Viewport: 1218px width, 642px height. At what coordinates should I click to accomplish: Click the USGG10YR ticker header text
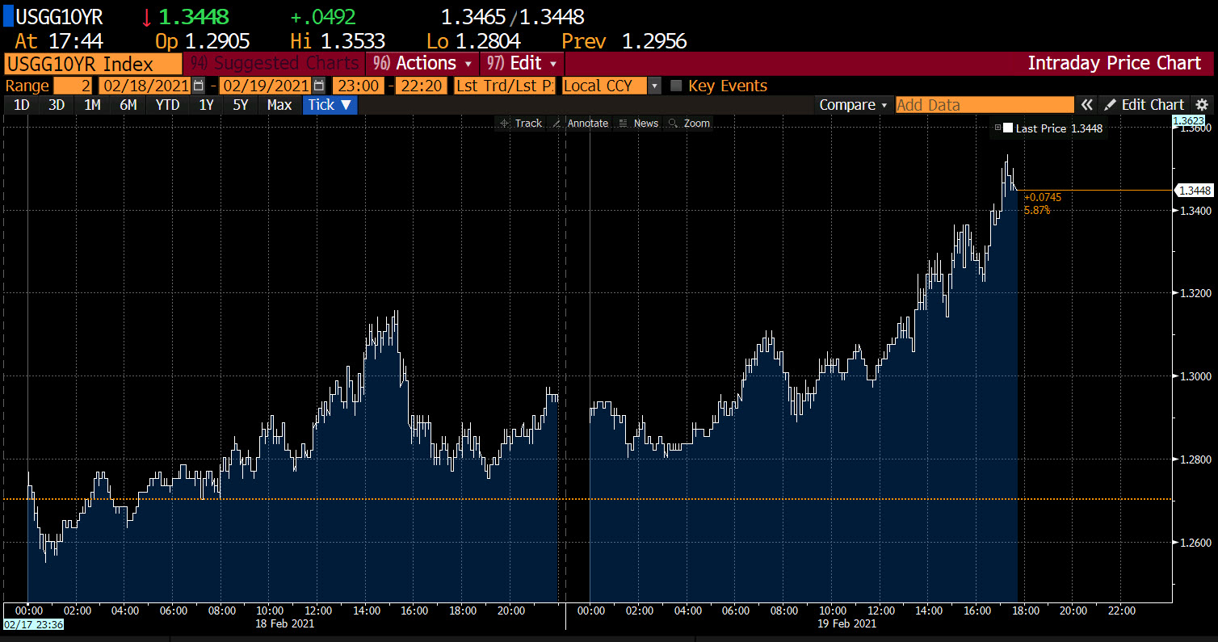pos(60,17)
